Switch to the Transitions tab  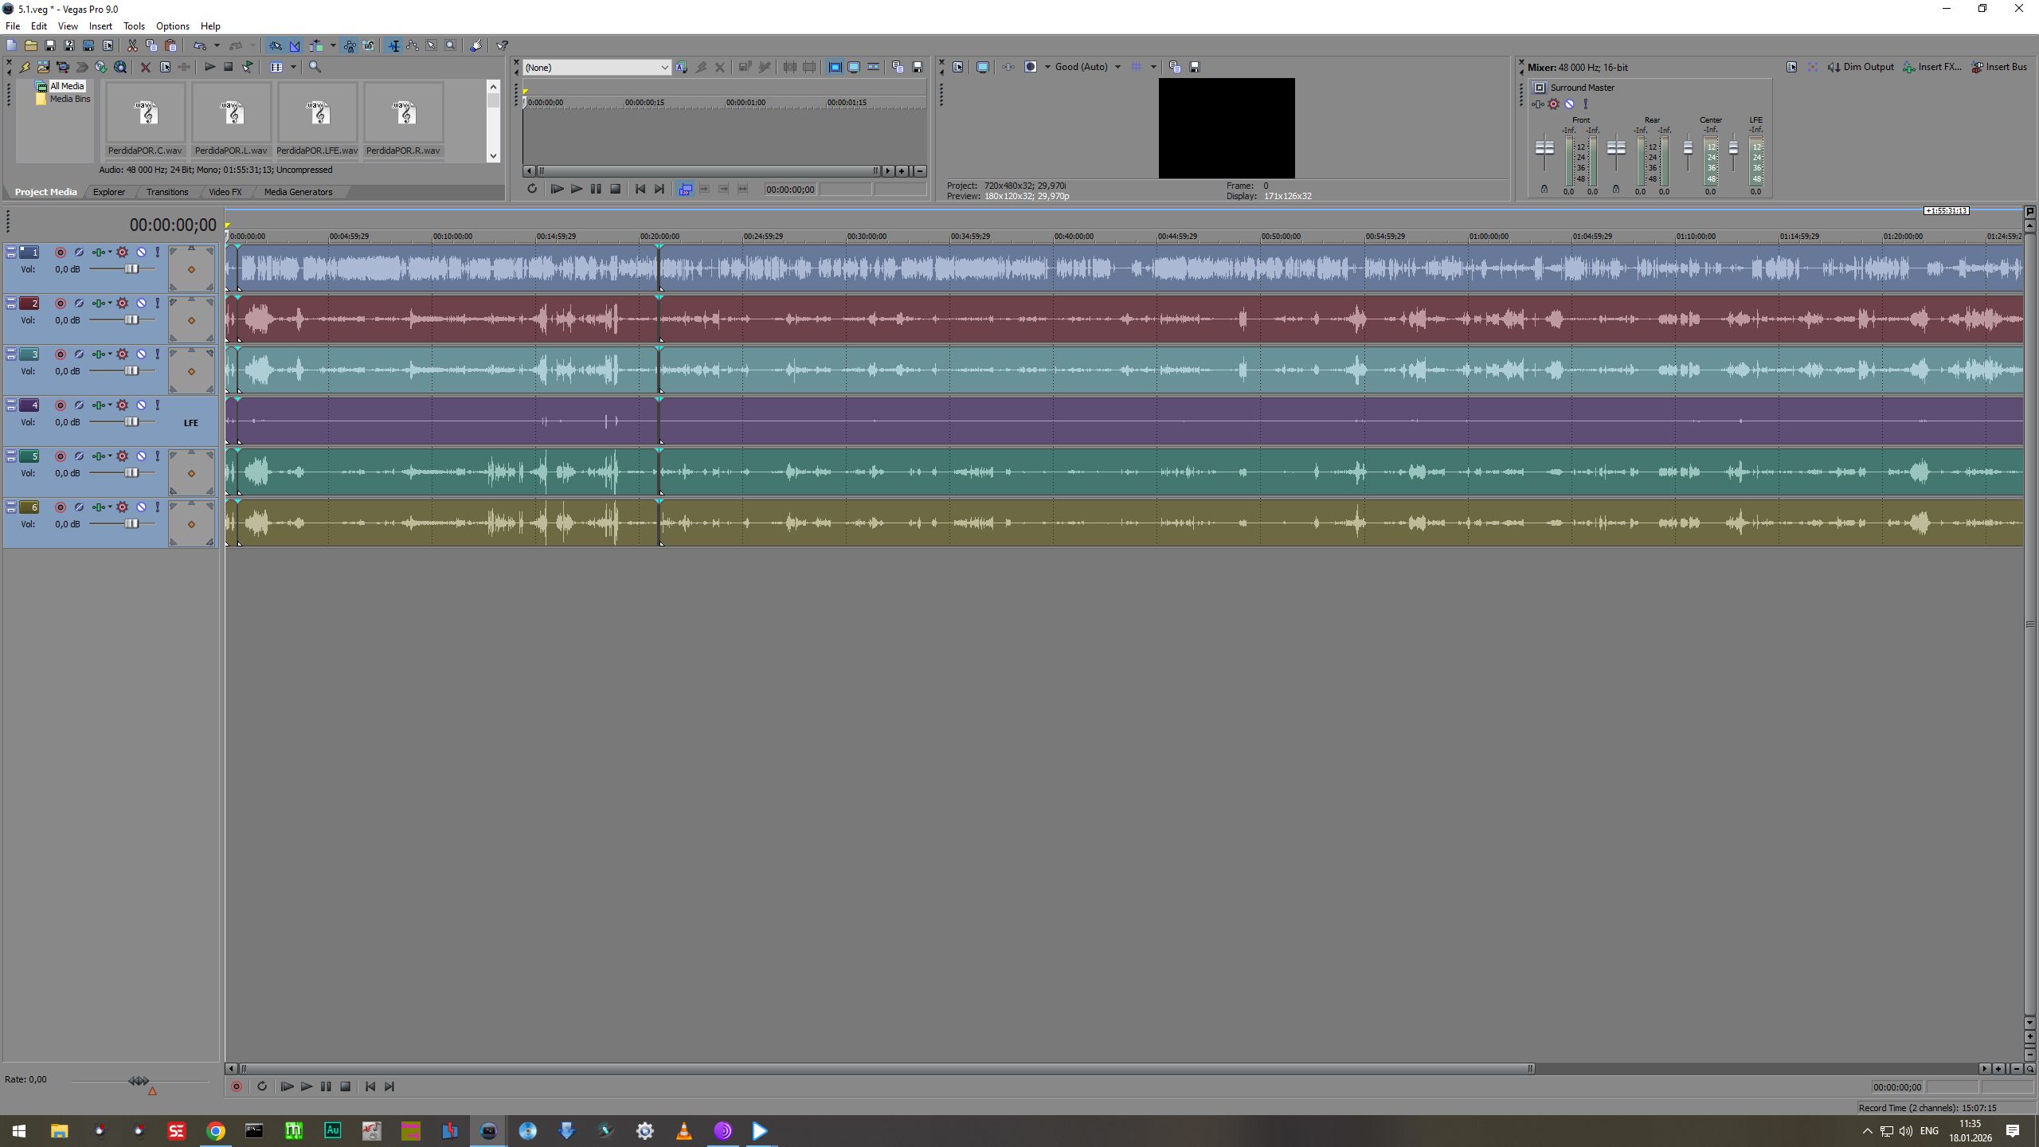(167, 192)
